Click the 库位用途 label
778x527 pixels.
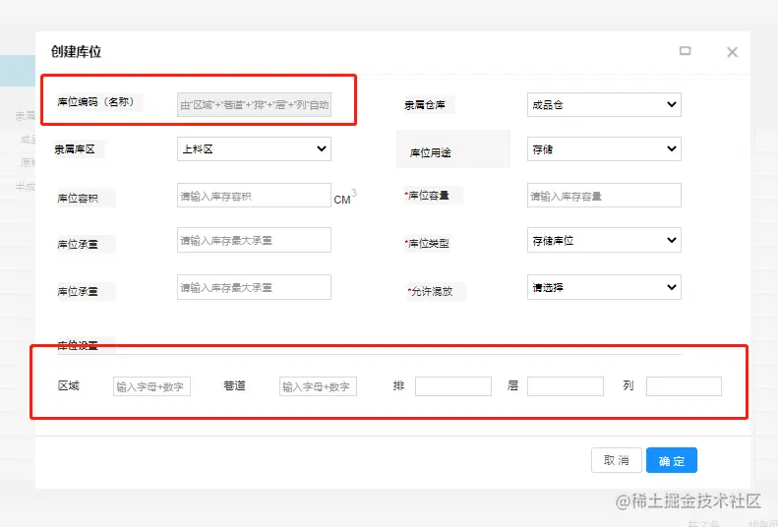pos(430,152)
